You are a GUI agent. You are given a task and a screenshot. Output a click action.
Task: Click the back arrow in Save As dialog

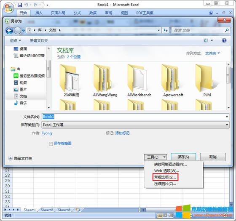pos(9,30)
